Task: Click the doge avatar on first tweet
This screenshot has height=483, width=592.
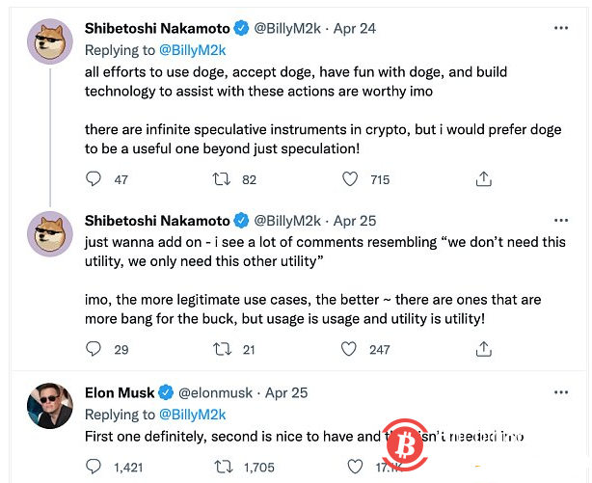Action: click(x=49, y=41)
